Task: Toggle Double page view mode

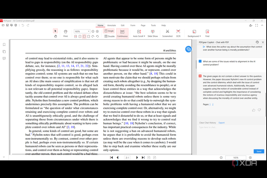Action: tap(109, 36)
